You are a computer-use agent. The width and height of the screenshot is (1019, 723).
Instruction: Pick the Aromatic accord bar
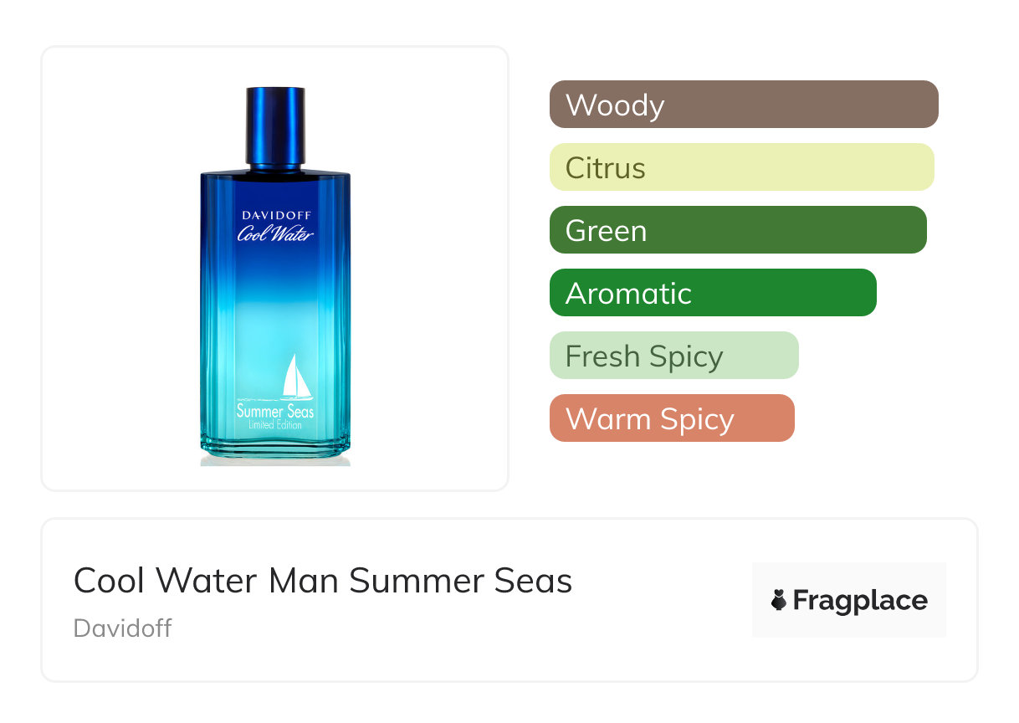pyautogui.click(x=712, y=293)
